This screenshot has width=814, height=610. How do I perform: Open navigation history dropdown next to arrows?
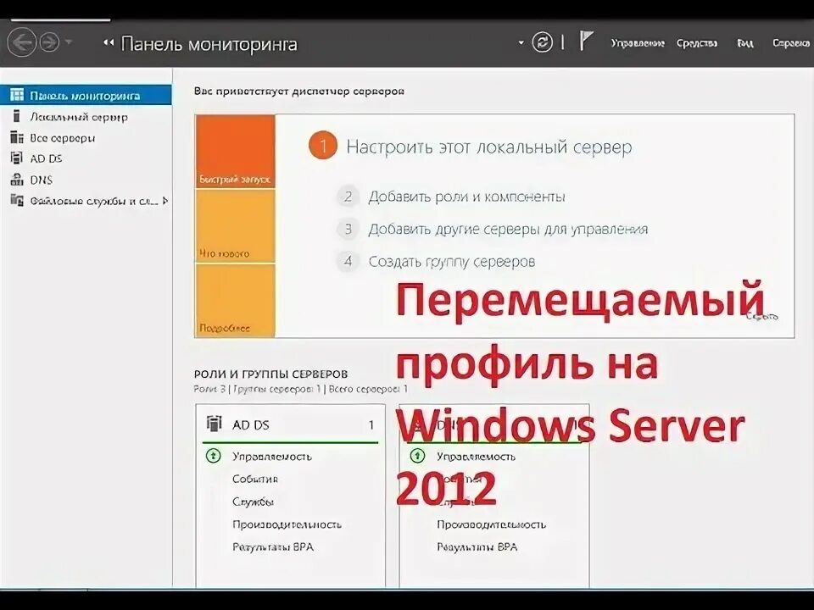click(69, 42)
